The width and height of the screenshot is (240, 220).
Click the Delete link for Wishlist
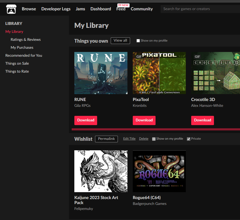pyautogui.click(x=144, y=139)
